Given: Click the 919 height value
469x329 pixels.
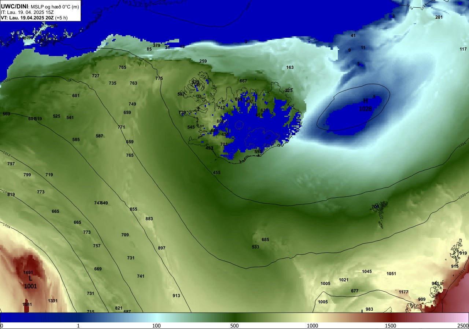Looking at the screenshot, I should 463,253.
